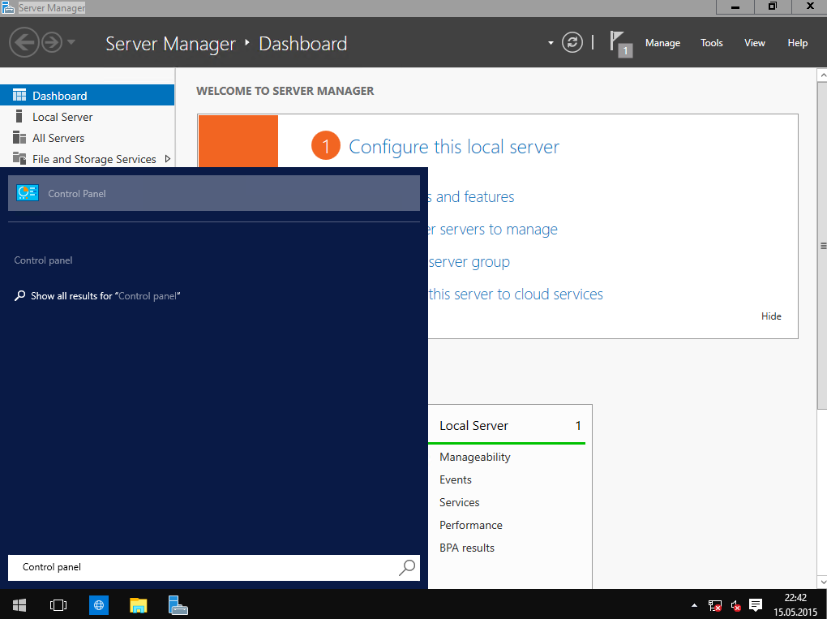This screenshot has height=619, width=827.
Task: Hide the welcome tile
Action: [x=771, y=316]
